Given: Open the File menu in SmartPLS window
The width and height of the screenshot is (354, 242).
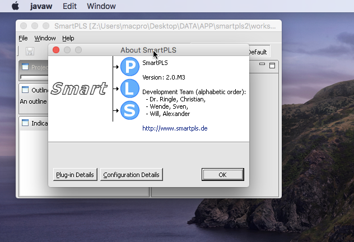Looking at the screenshot, I should (x=23, y=38).
